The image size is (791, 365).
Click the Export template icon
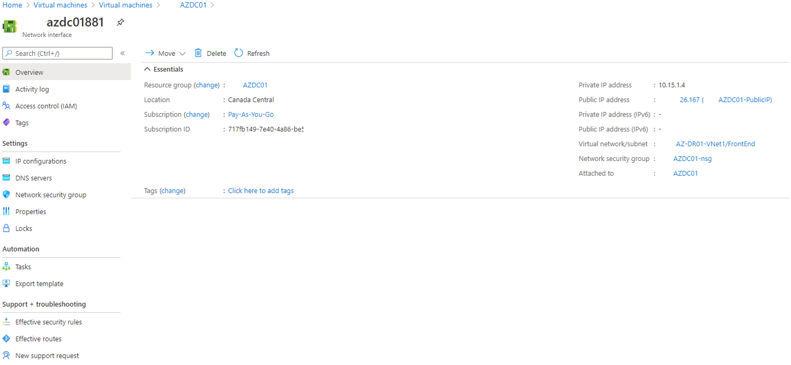(x=6, y=284)
